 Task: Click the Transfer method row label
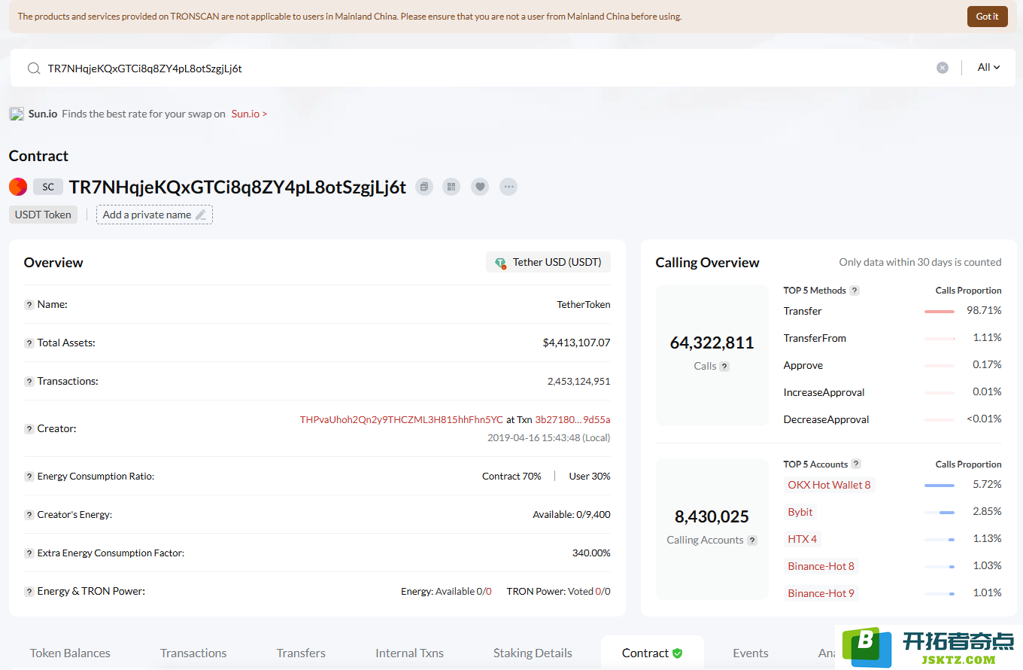click(803, 311)
